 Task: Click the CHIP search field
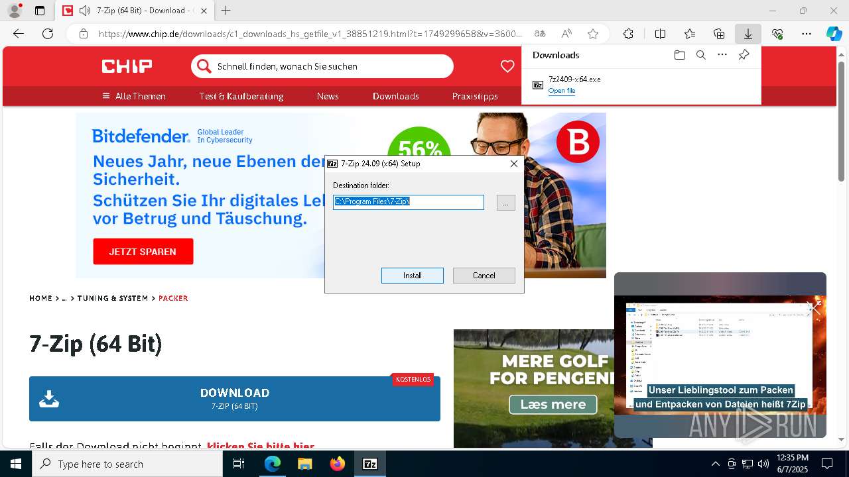322,66
